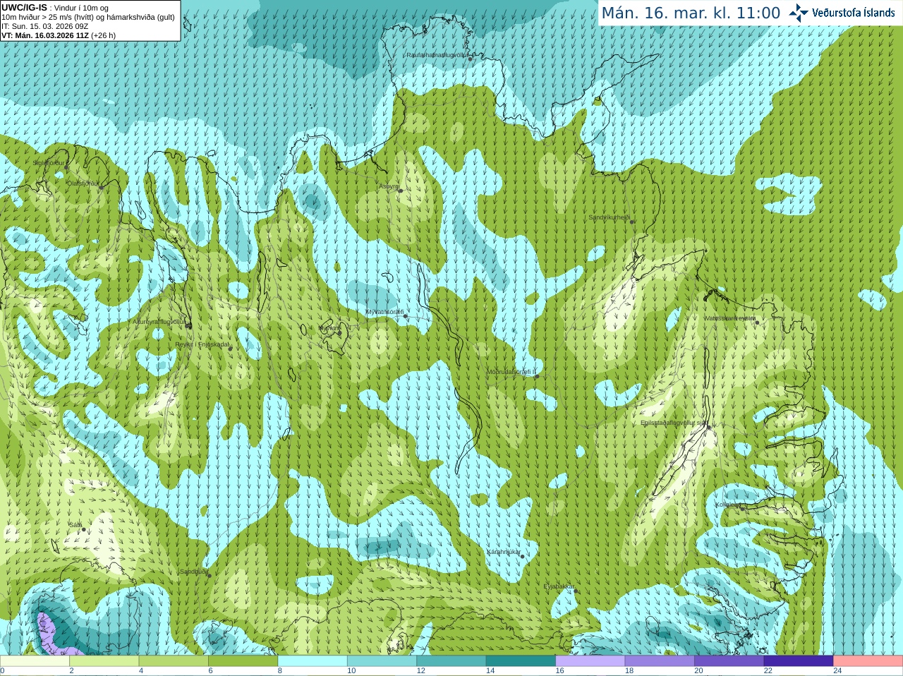Pick the 10–12 m/s legend swatch
903x676 pixels.
click(382, 661)
